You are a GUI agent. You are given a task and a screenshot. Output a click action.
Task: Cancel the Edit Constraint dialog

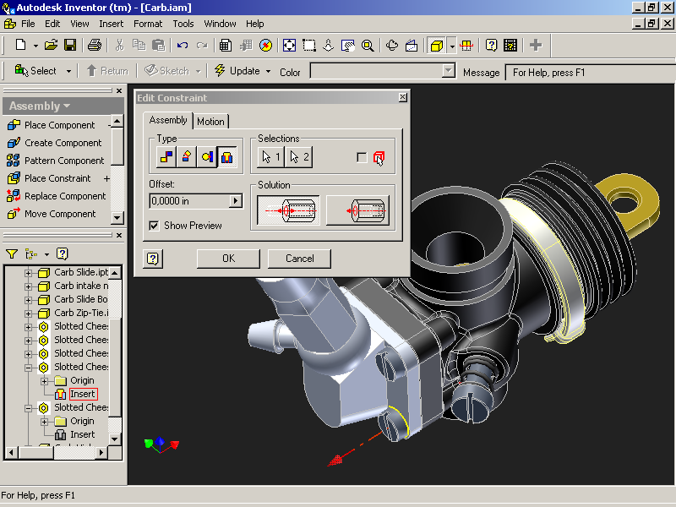point(300,259)
